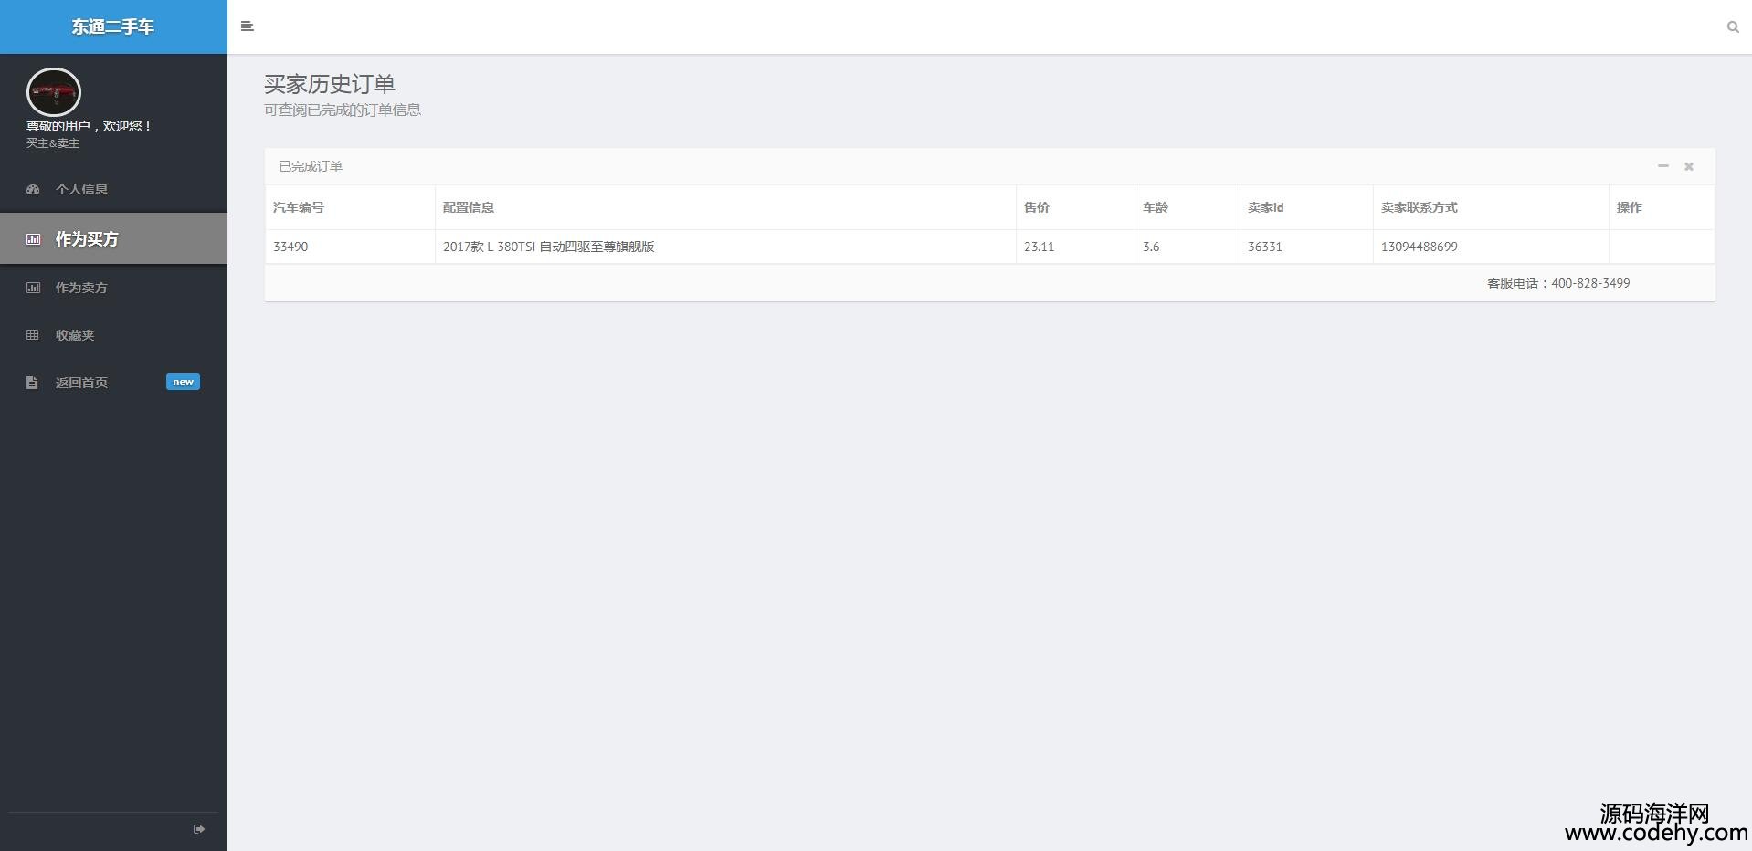Click the 作为卖方 chart icon
Screen dimensions: 1752x851
(x=33, y=288)
